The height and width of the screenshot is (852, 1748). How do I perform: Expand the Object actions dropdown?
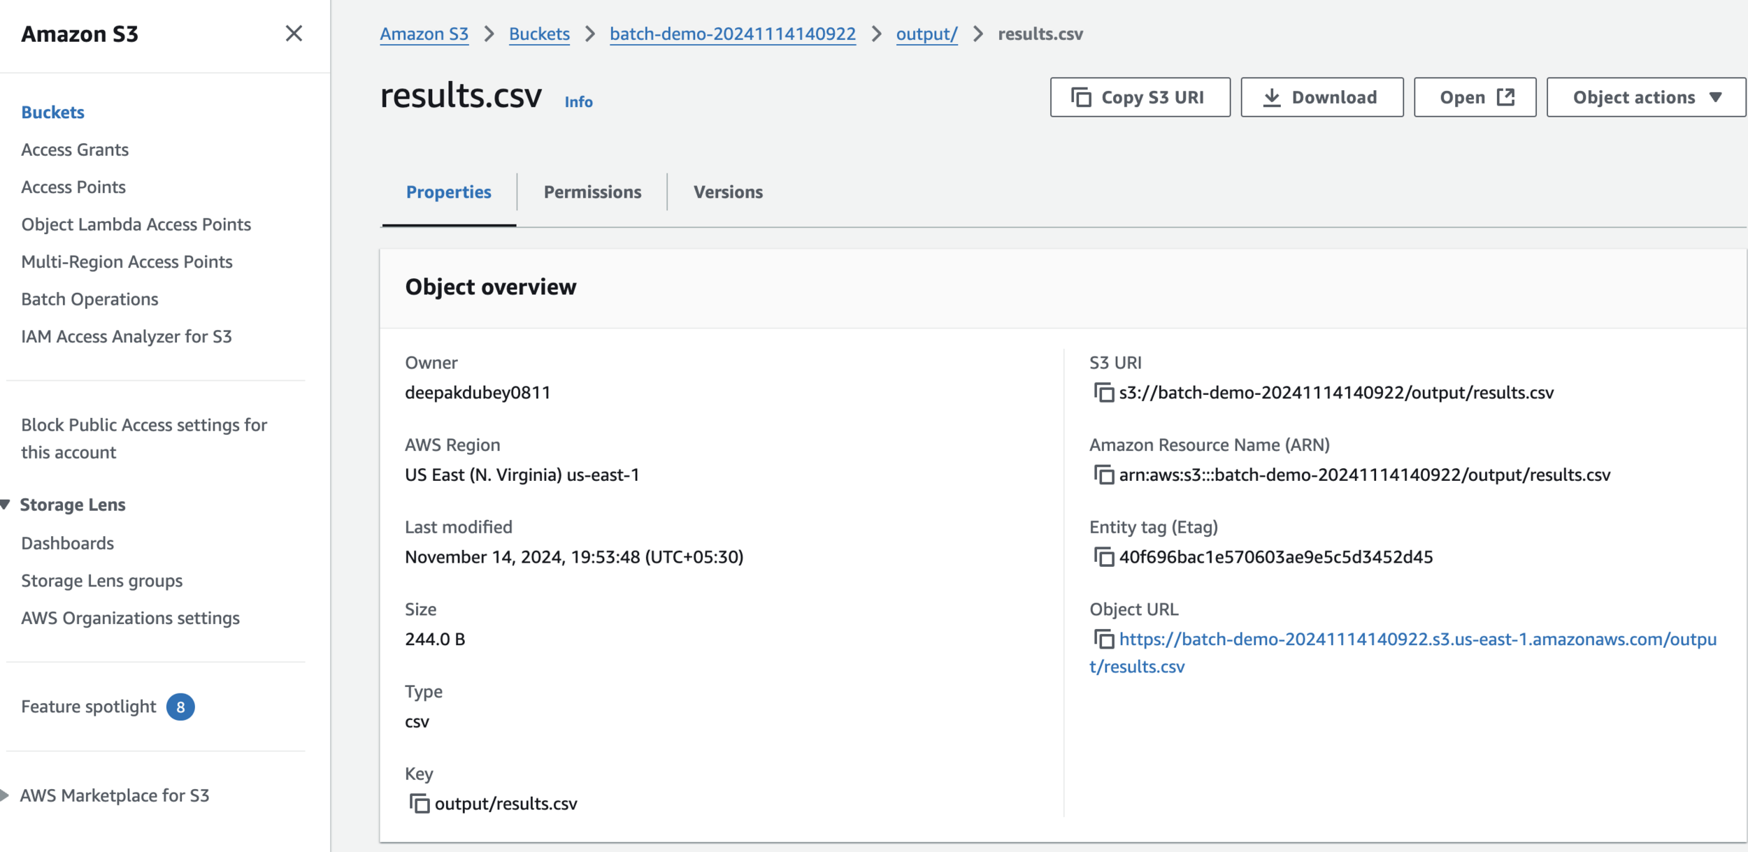[x=1646, y=97]
